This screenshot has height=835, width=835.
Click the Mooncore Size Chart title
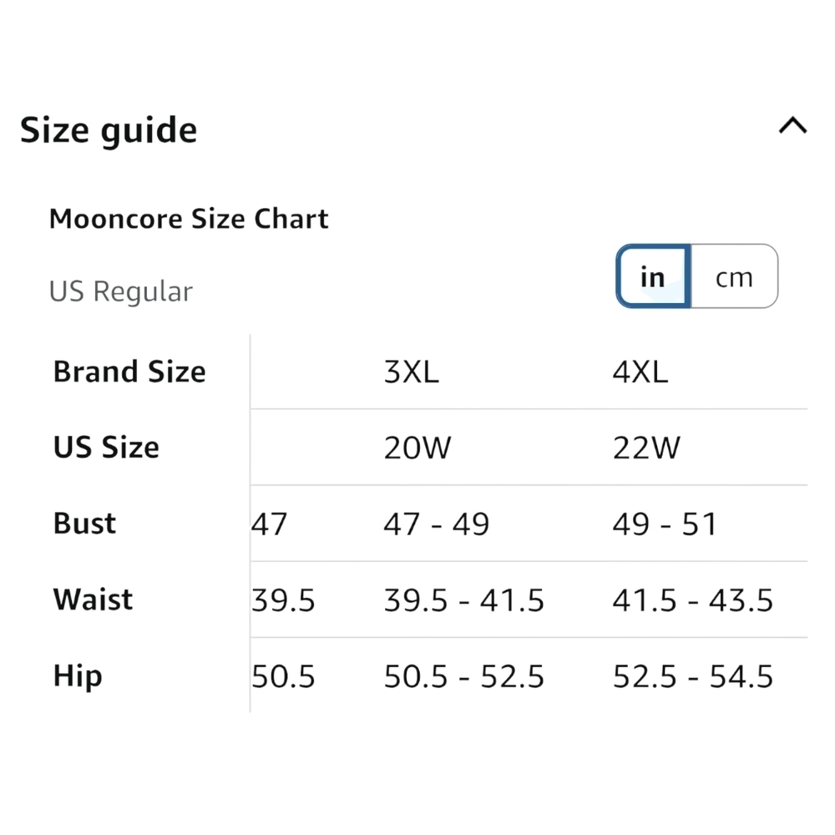pos(189,219)
